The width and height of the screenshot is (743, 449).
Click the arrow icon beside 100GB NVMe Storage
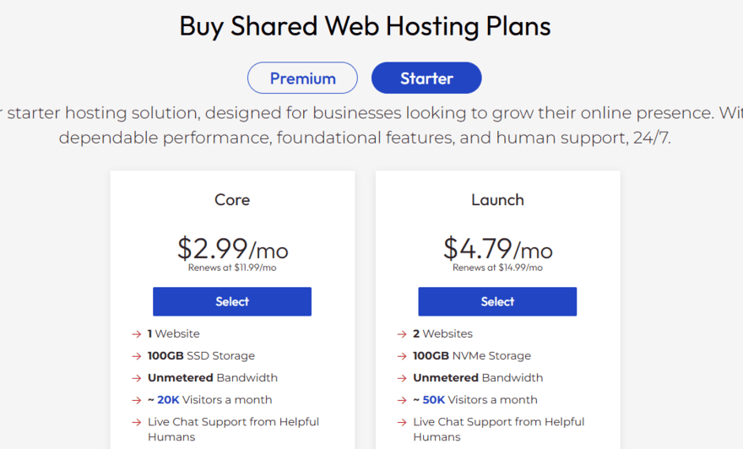tap(402, 356)
